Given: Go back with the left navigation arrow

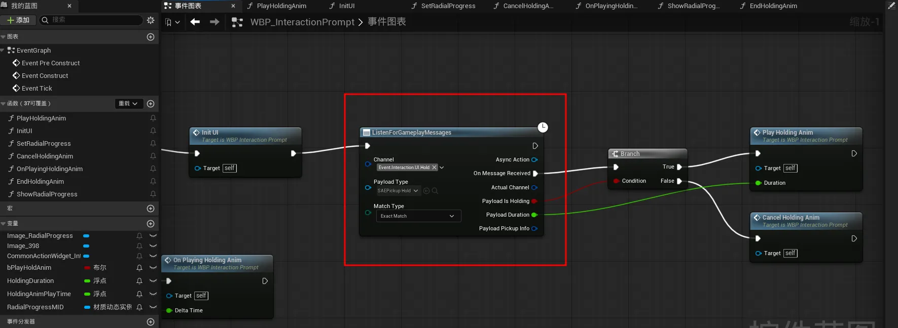Looking at the screenshot, I should coord(195,22).
